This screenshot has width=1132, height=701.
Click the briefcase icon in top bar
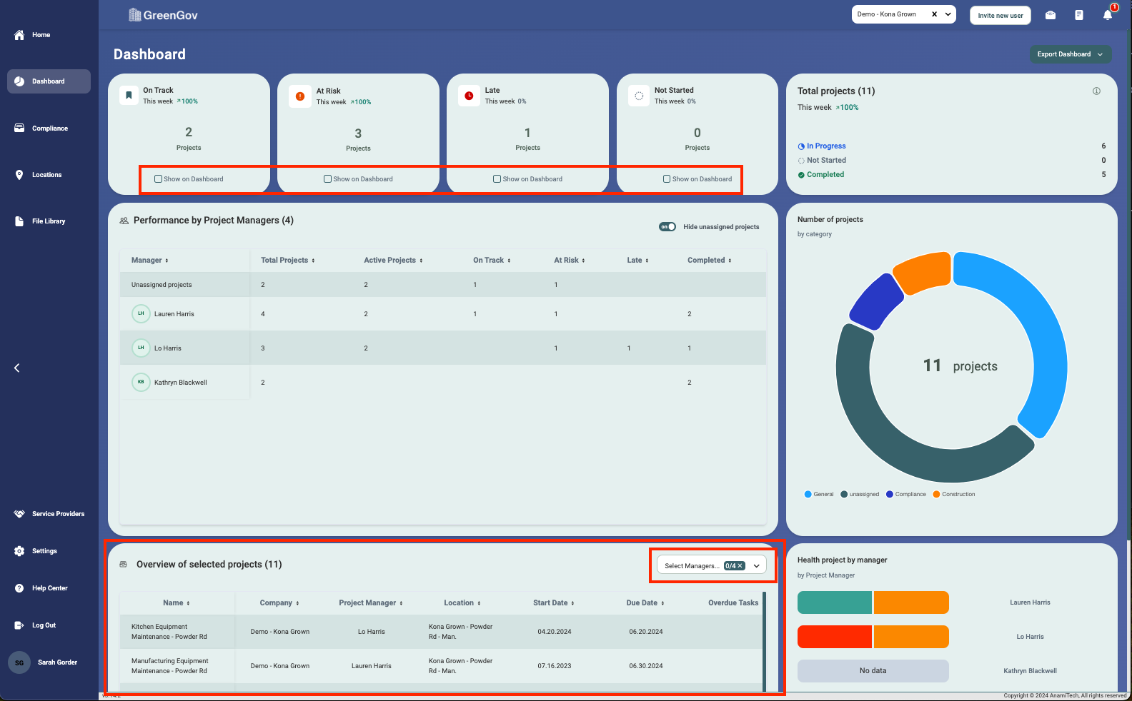[1051, 15]
